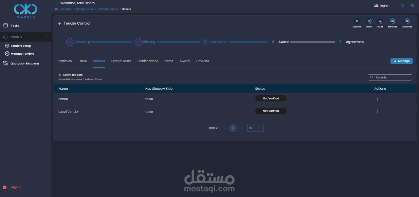Click the Tenders Setup gear icon
Image resolution: width=419 pixels, height=197 pixels.
(7, 46)
